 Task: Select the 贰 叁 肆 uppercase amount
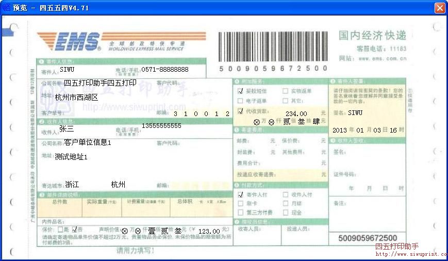[x=302, y=122]
